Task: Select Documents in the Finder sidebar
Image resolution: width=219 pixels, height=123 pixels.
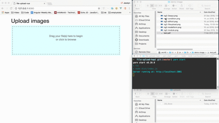Action: click(144, 36)
